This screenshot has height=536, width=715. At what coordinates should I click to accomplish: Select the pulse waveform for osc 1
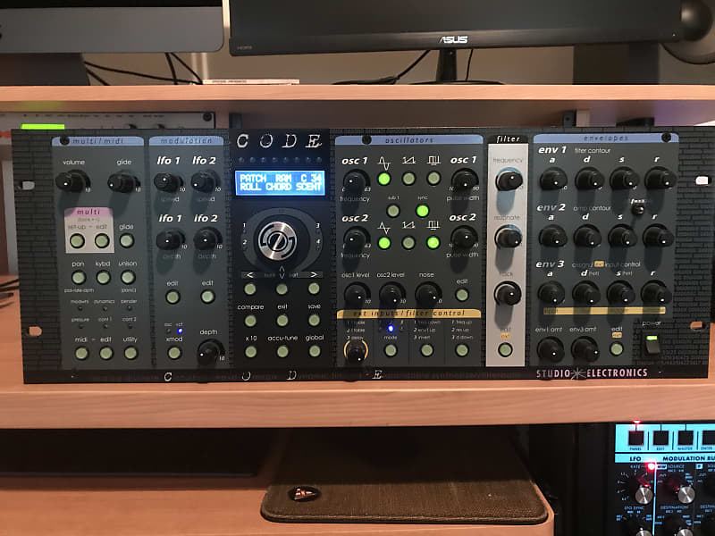[433, 179]
